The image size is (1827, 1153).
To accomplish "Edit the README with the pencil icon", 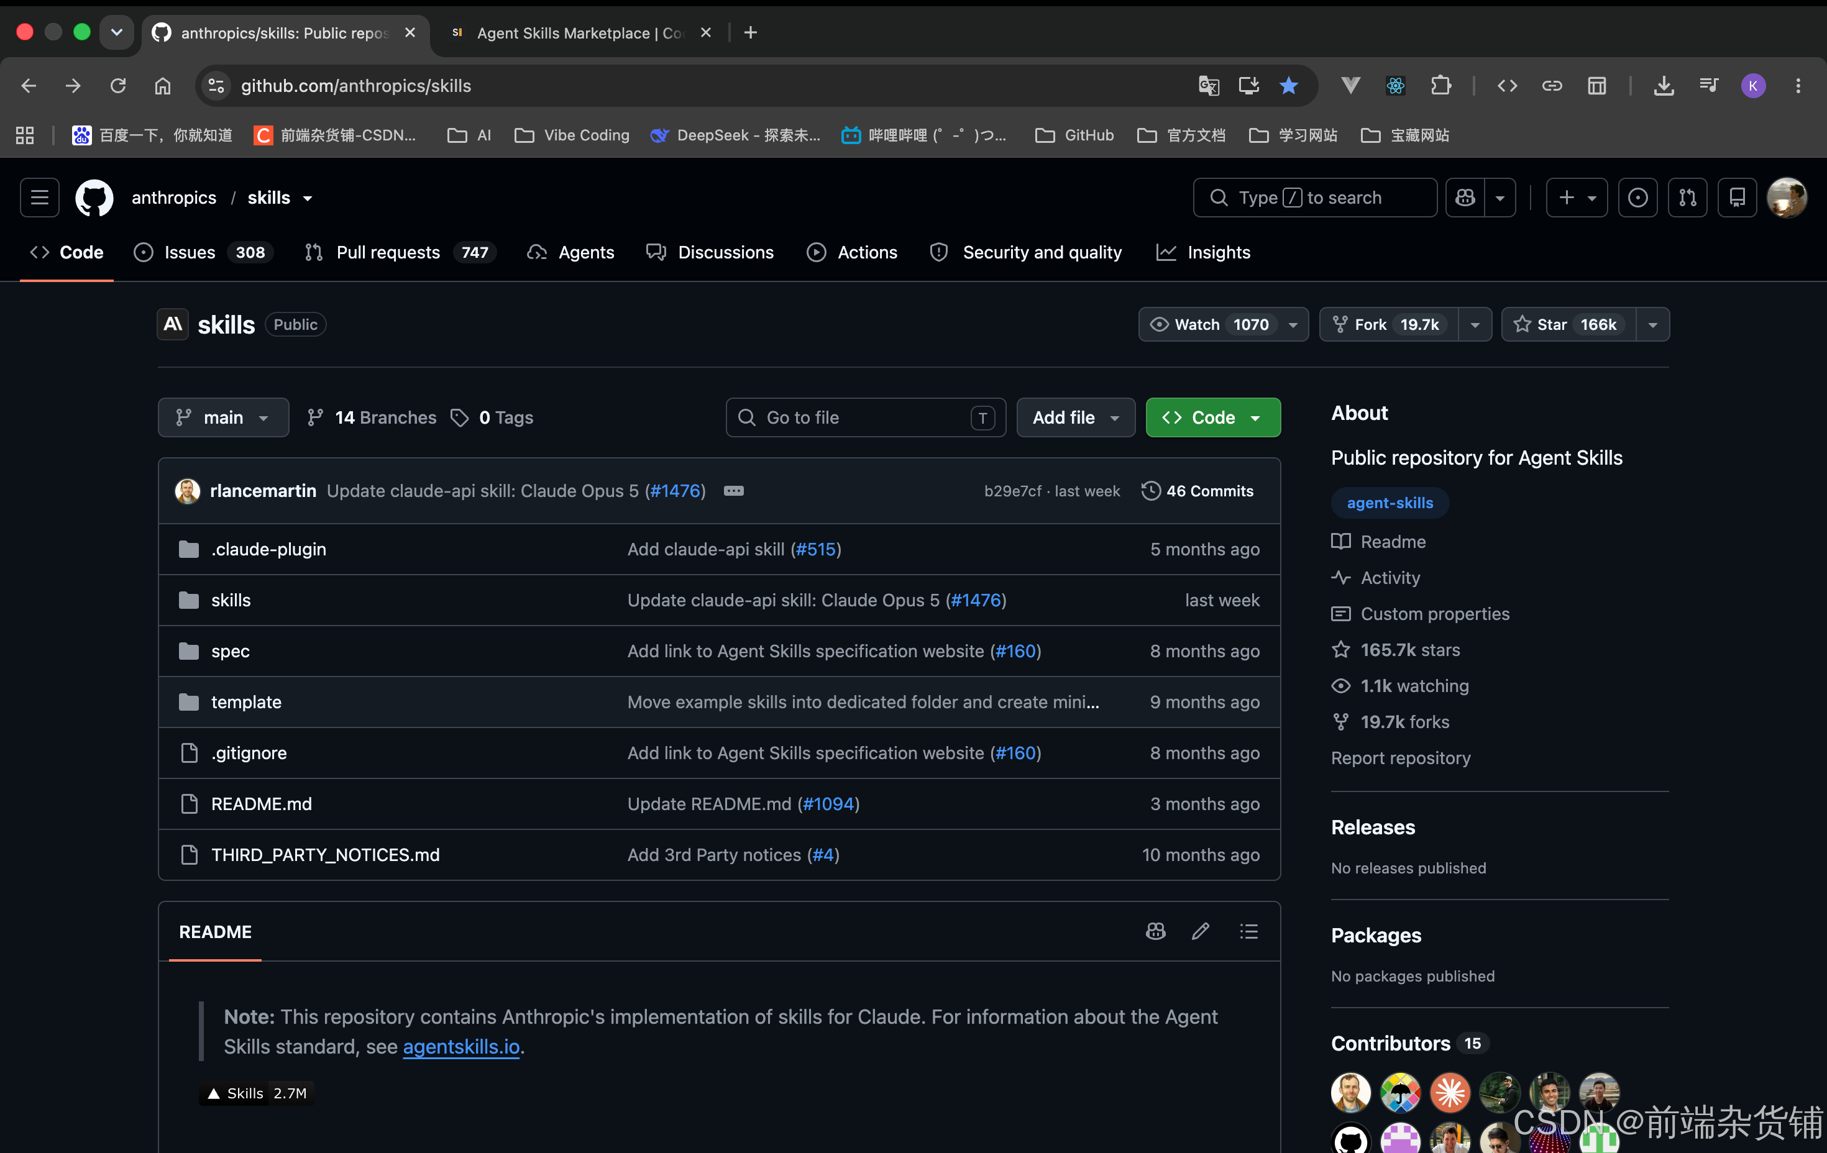I will (1201, 931).
